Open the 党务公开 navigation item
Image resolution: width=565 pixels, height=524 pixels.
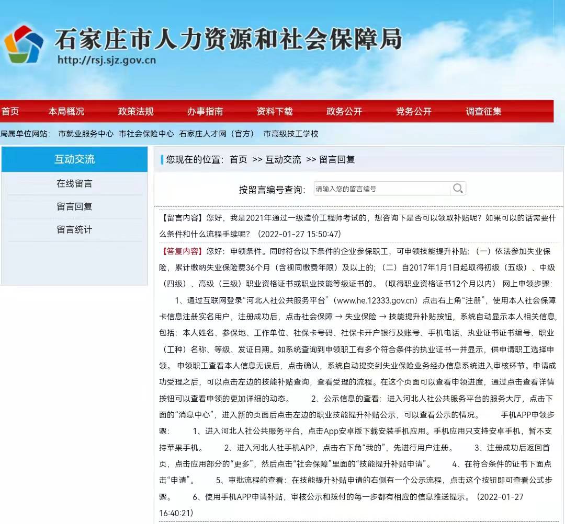(414, 111)
